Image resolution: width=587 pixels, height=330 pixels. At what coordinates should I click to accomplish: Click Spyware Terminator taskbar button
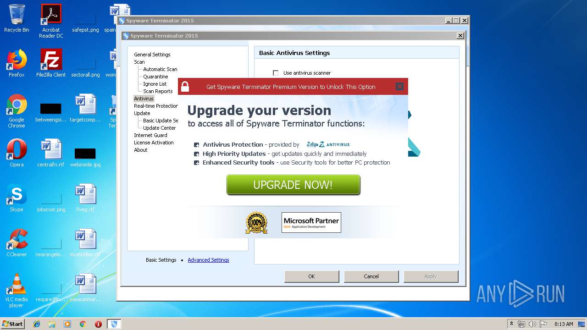[x=114, y=324]
